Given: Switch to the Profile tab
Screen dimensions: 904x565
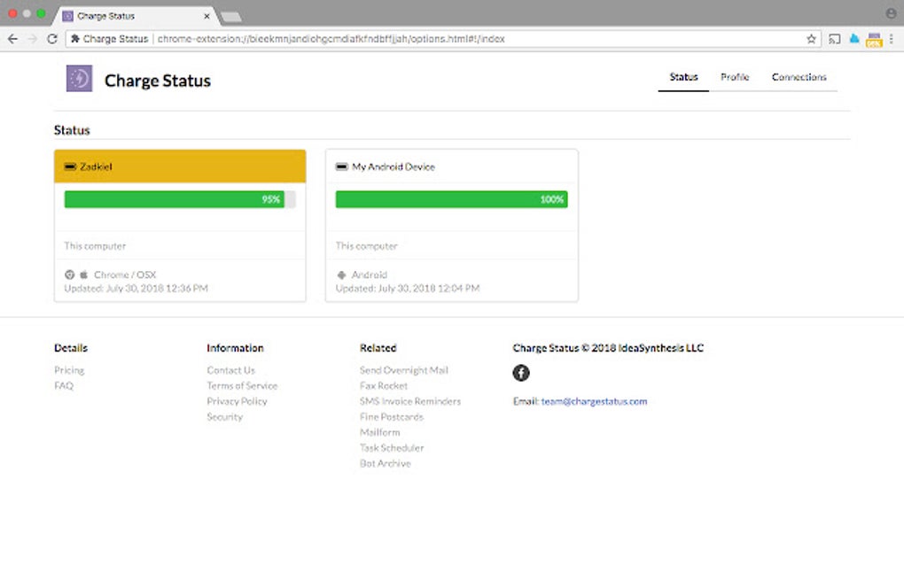Looking at the screenshot, I should [735, 77].
